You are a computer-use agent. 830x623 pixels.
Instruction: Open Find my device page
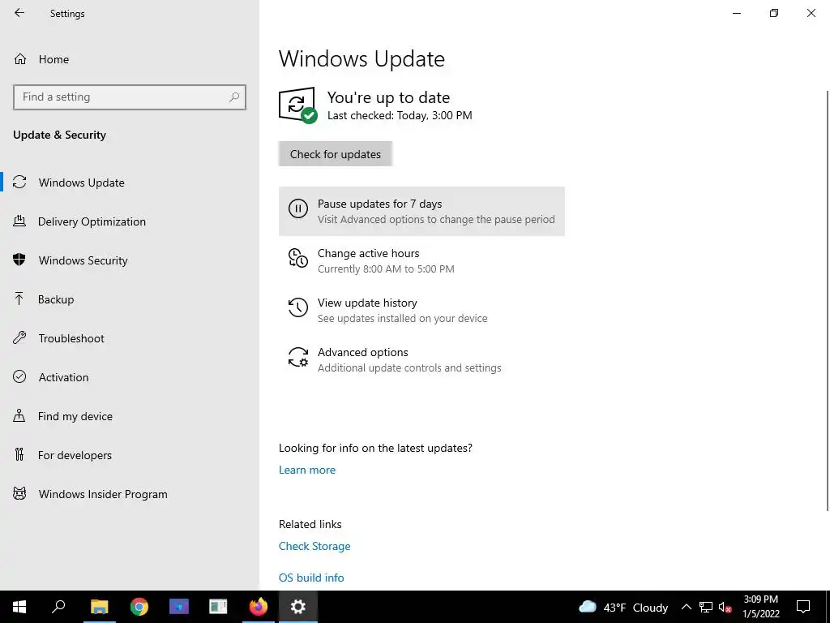[130, 416]
